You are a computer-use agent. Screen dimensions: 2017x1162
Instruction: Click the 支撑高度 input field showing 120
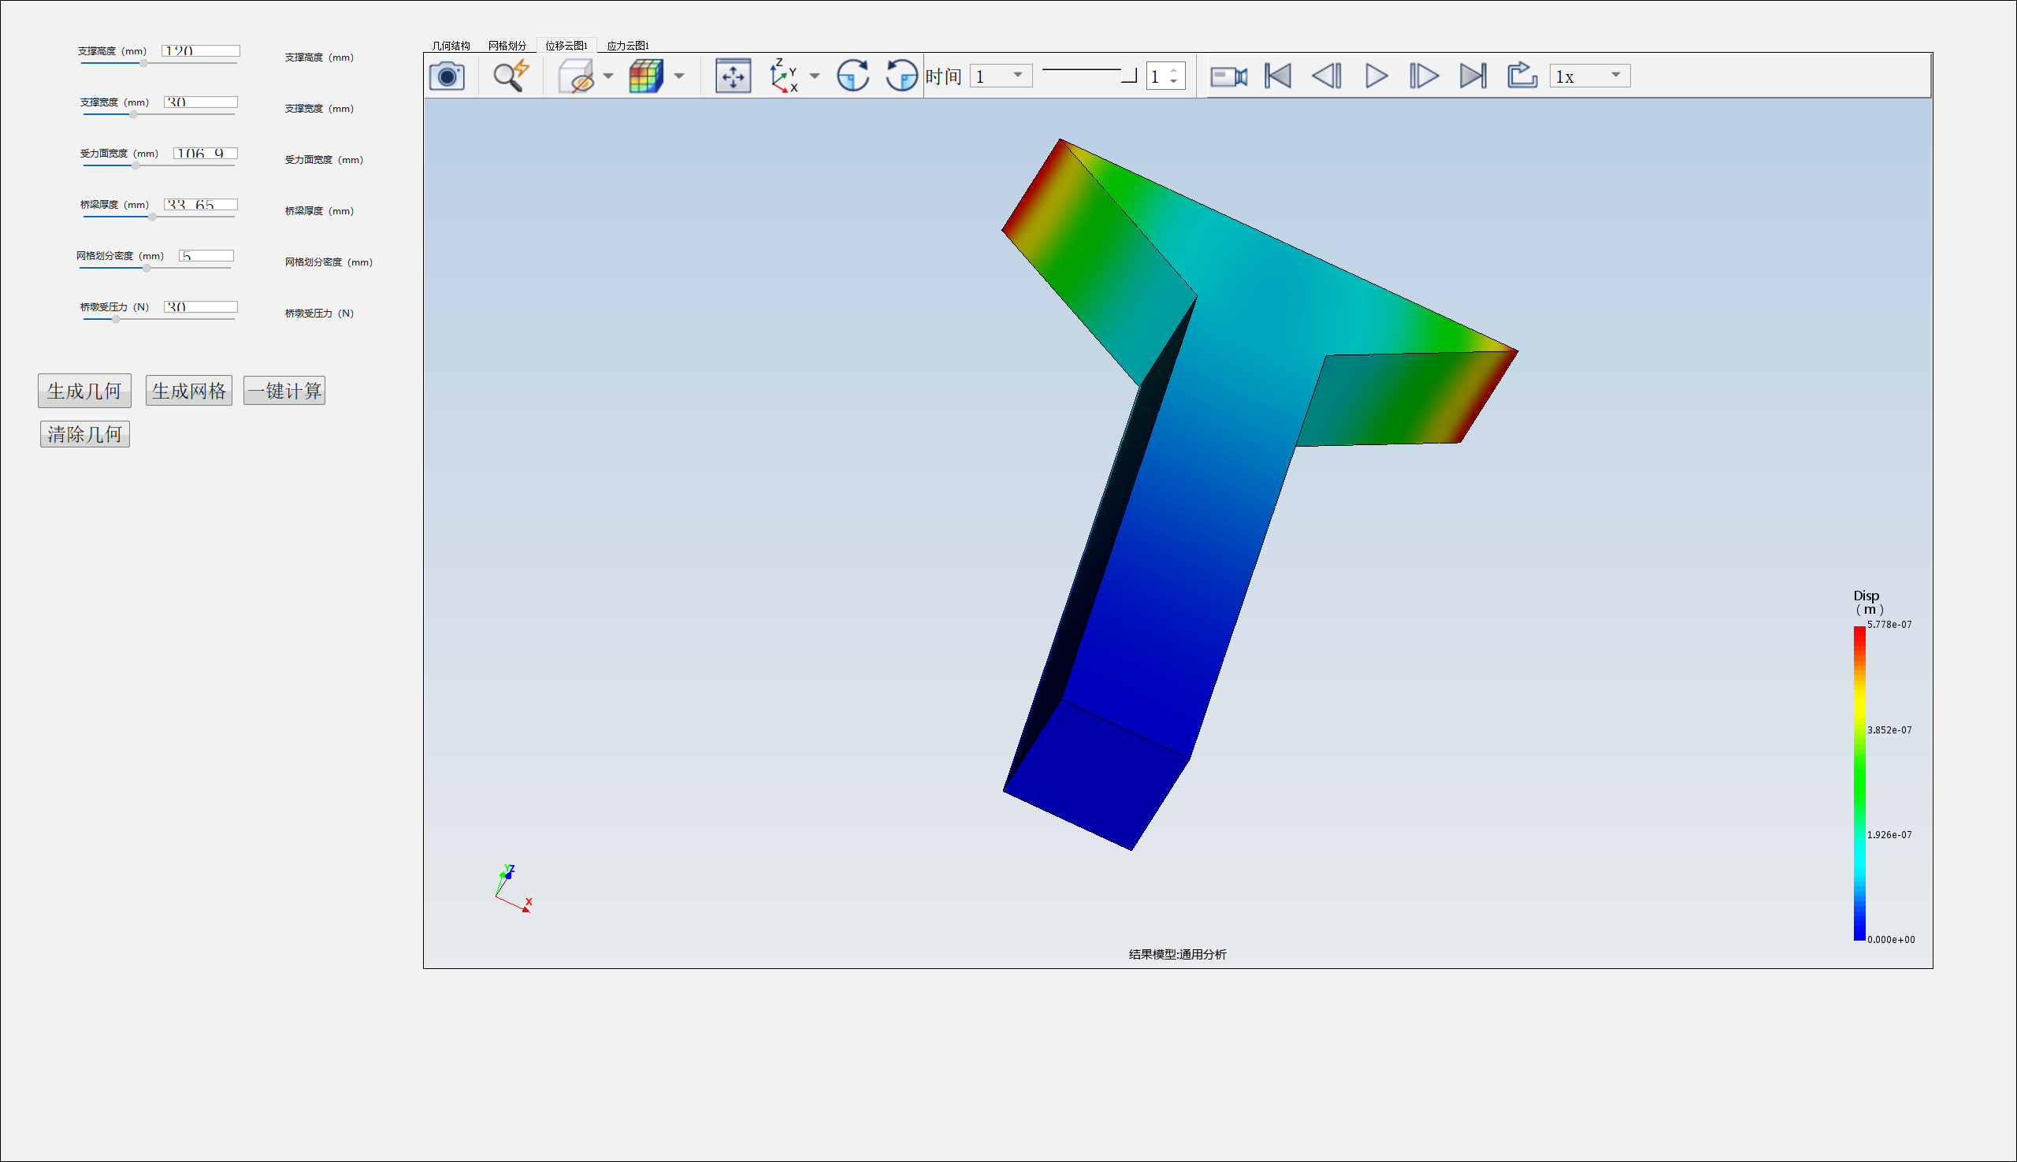[200, 50]
